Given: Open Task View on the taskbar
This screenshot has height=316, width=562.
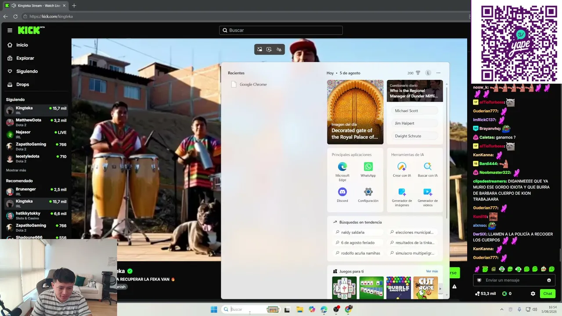Looking at the screenshot, I should click(287, 309).
